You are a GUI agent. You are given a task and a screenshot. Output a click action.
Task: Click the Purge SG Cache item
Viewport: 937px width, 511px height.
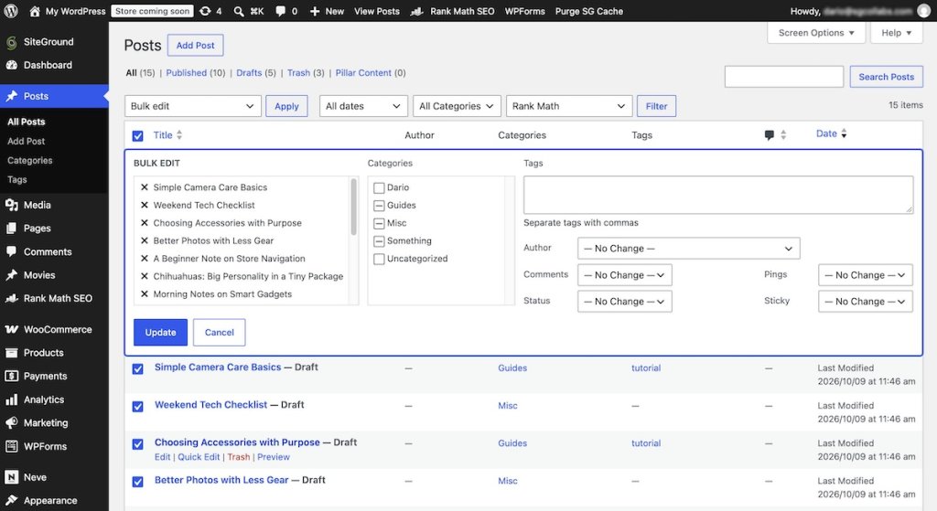coord(588,11)
